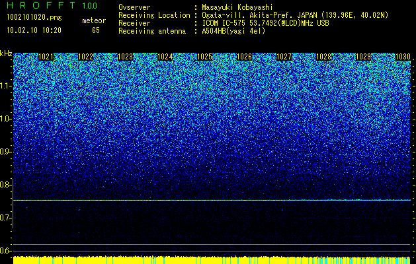The image size is (416, 264).
Task: Click time marker 1025
Action: pyautogui.click(x=205, y=57)
